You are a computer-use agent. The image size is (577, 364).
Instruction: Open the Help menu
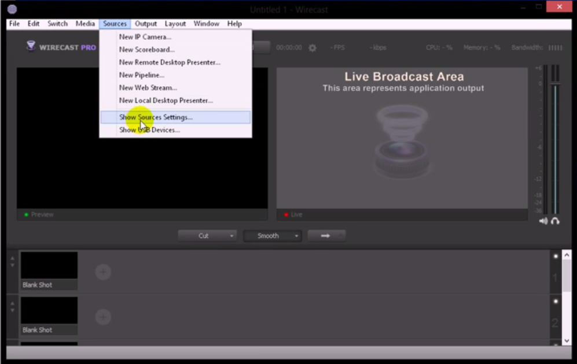(234, 24)
